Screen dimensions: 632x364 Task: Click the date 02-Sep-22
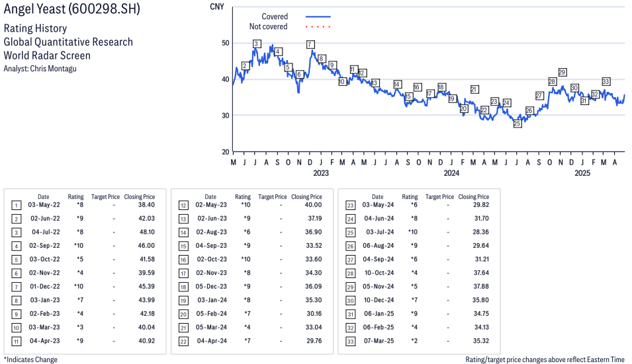[x=44, y=246]
